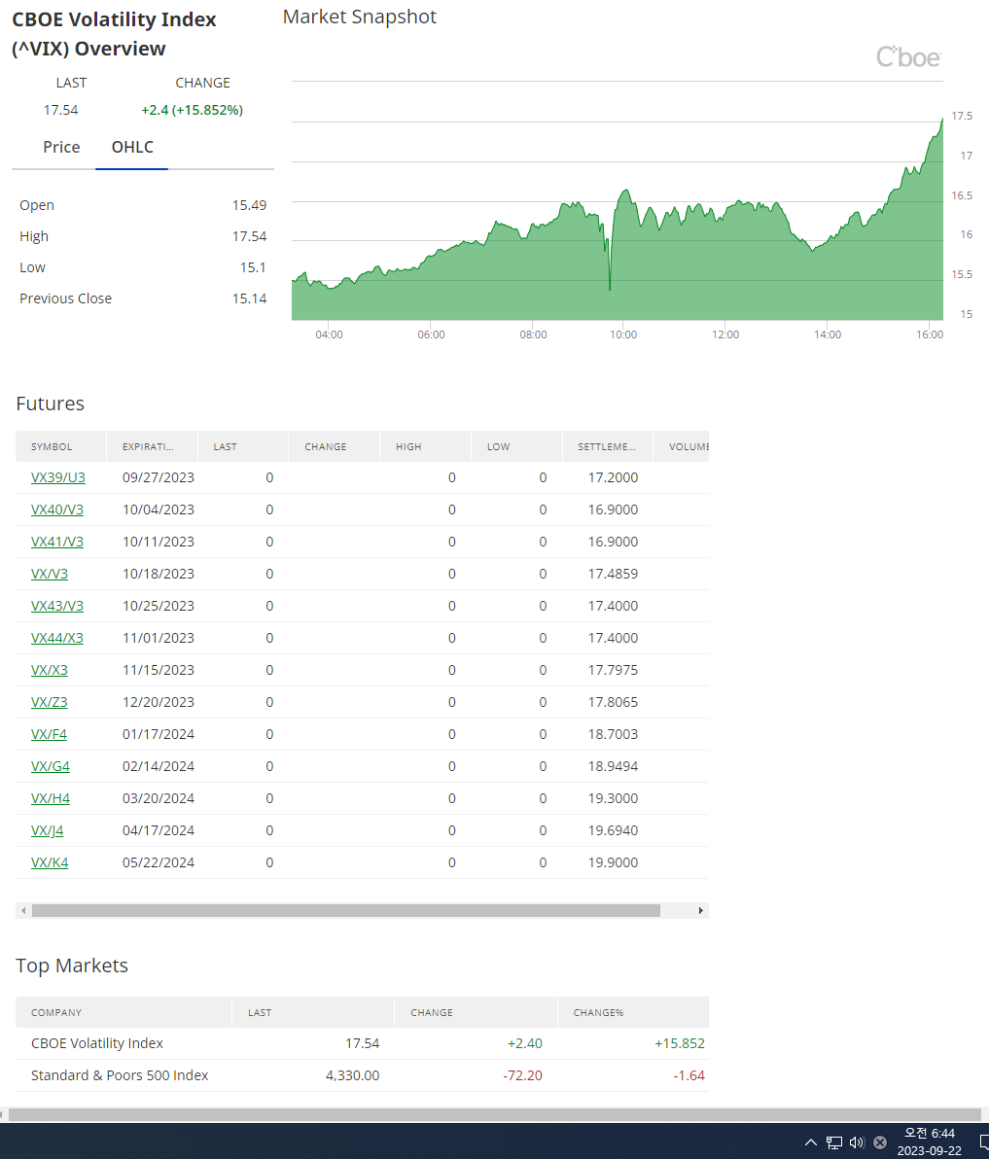Open the VX39/U3 futures link
989x1159 pixels.
pos(57,477)
